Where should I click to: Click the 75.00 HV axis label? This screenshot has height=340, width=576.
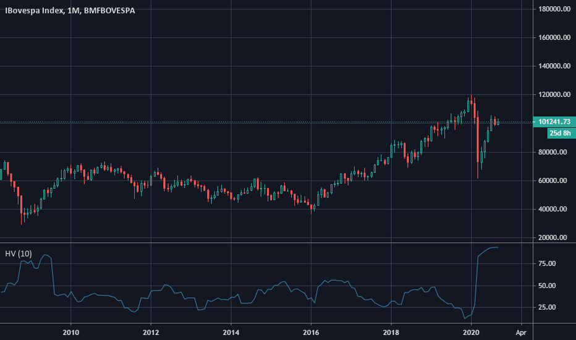tap(547, 263)
